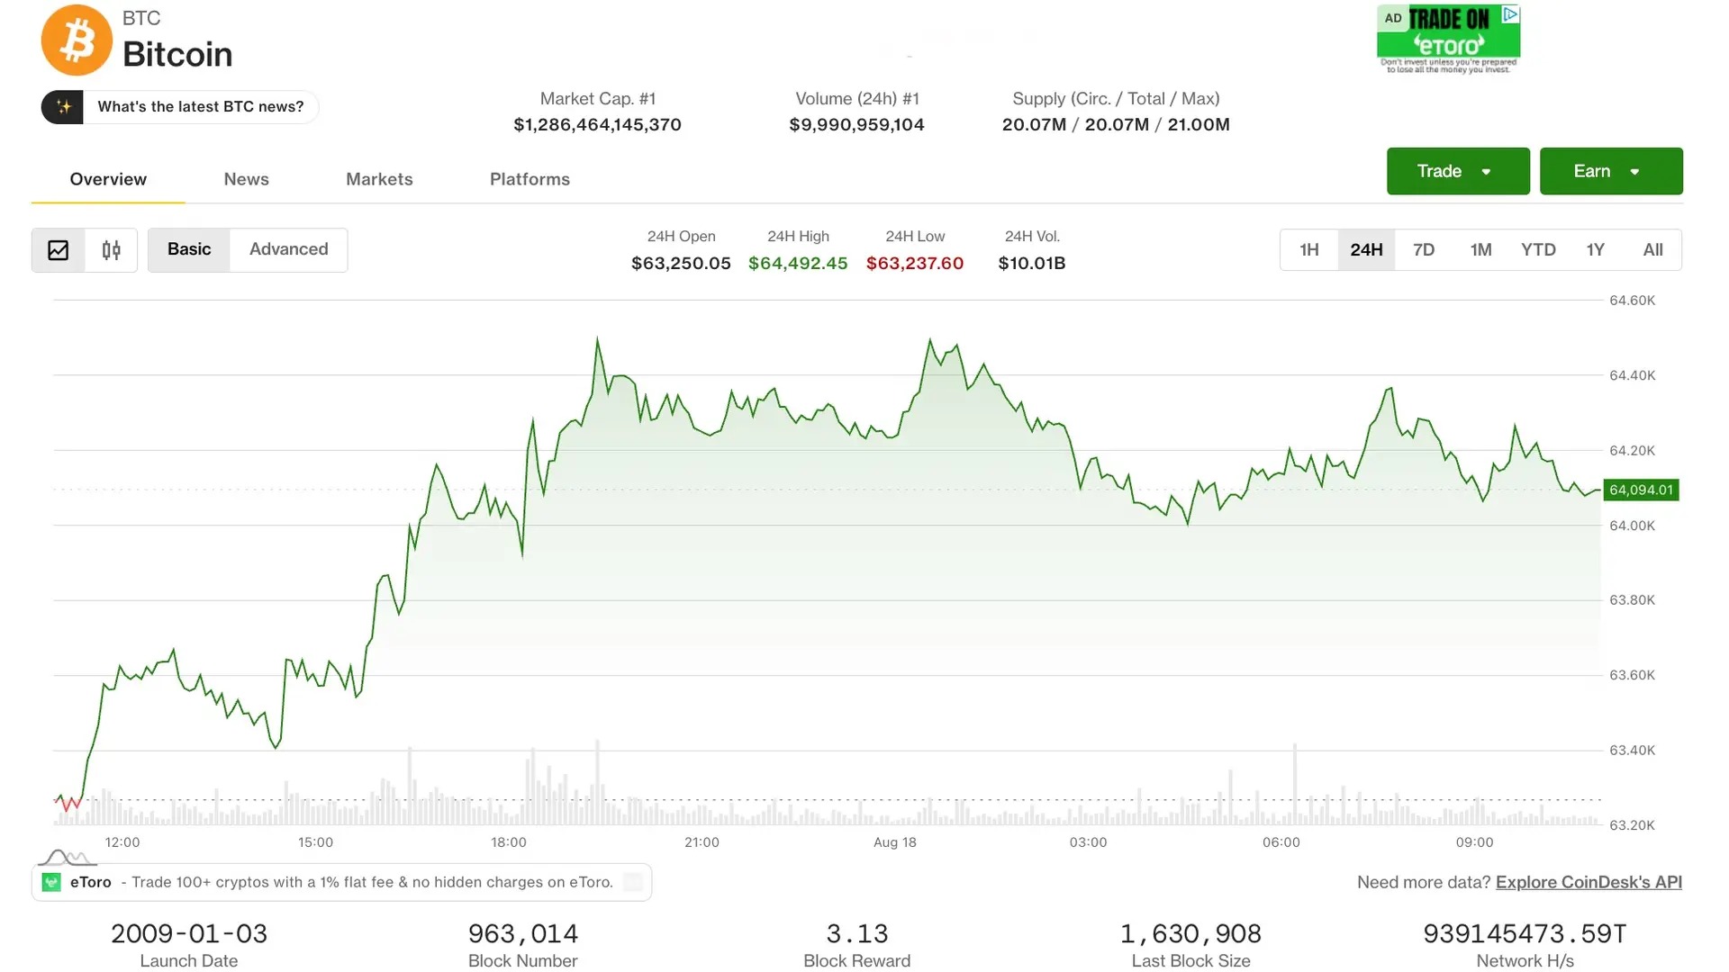Switch to Advanced chart mode

(288, 249)
